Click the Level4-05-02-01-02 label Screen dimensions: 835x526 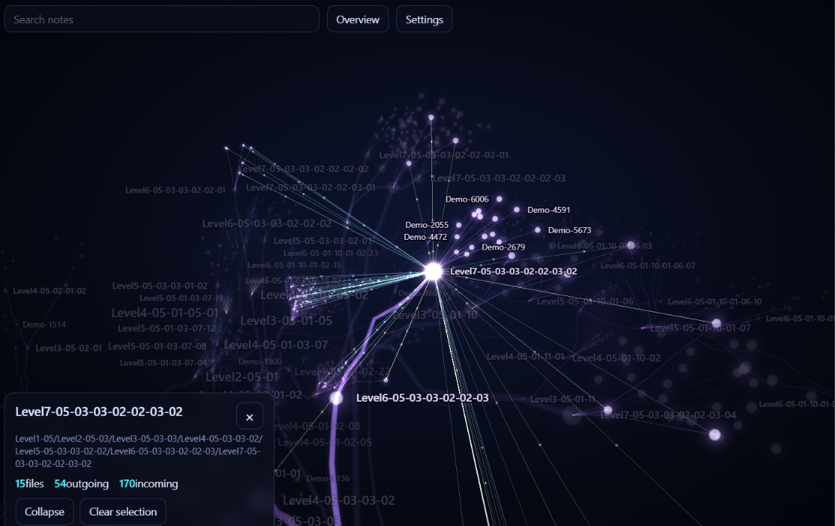tap(50, 291)
